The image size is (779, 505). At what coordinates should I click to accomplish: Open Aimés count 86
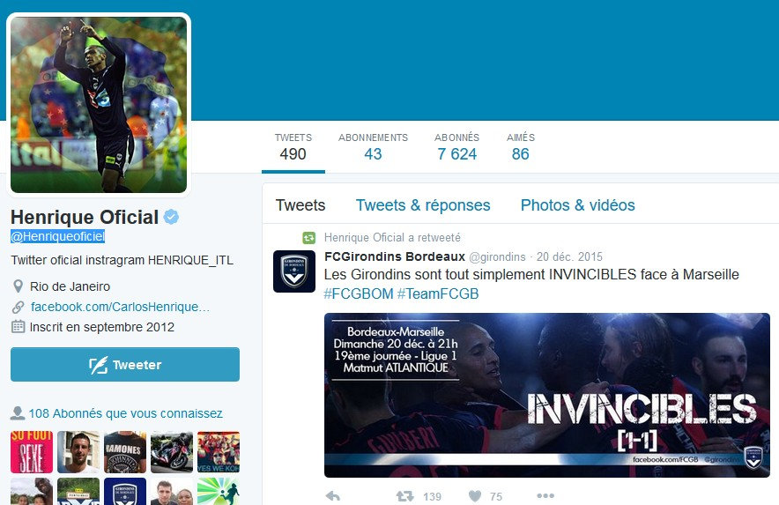(x=520, y=147)
